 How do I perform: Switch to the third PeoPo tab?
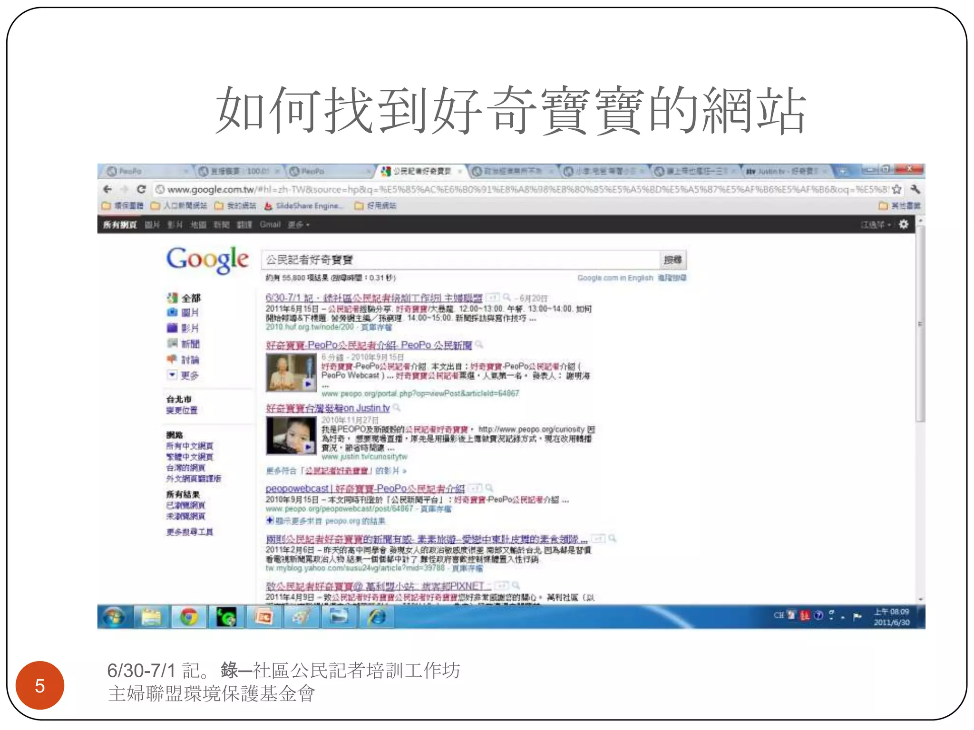pyautogui.click(x=329, y=171)
